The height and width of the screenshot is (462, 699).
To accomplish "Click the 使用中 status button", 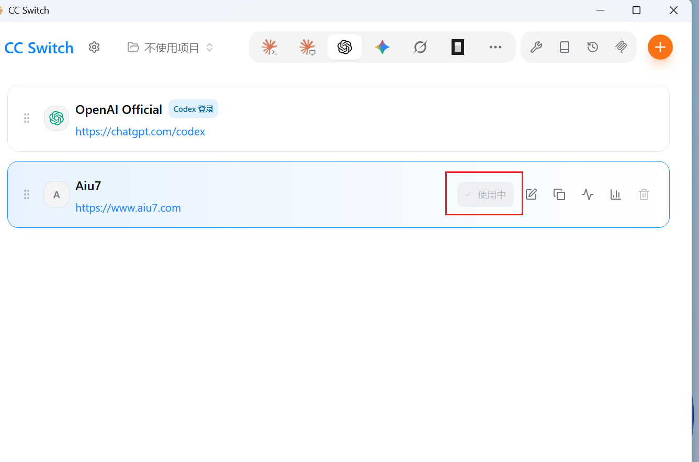I will pos(486,194).
